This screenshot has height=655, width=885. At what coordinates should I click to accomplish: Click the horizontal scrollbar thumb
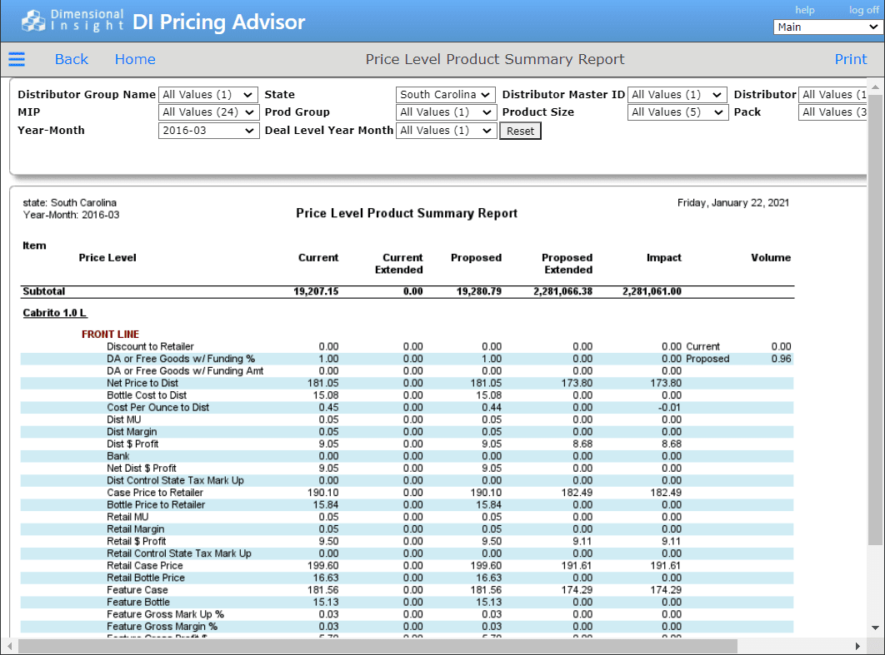377,646
